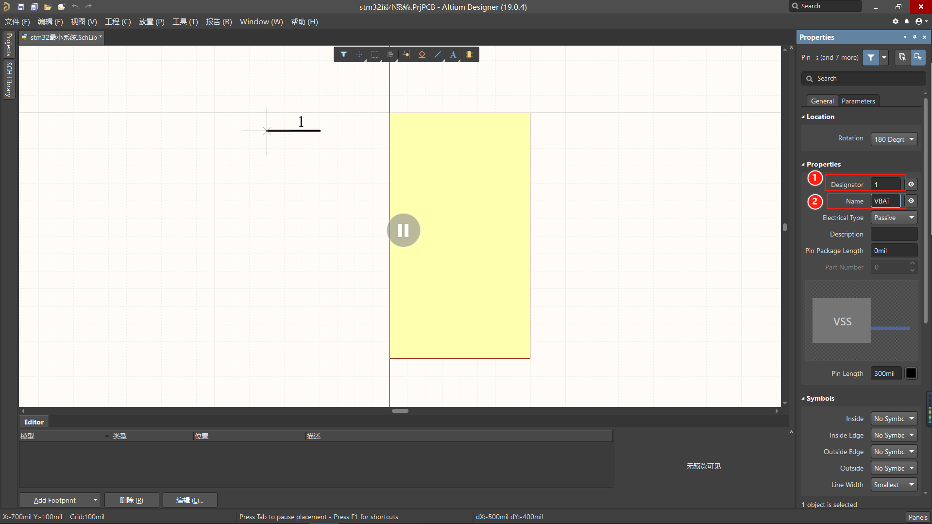Open the Inside Edge symbol dropdown

[x=894, y=435]
